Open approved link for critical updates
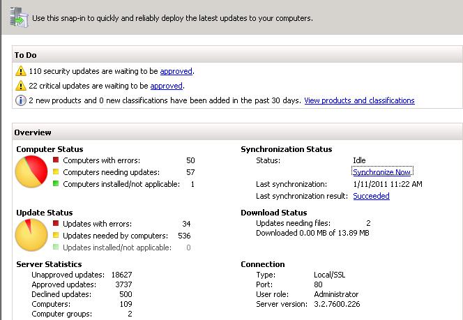463x320 pixels. pos(166,86)
